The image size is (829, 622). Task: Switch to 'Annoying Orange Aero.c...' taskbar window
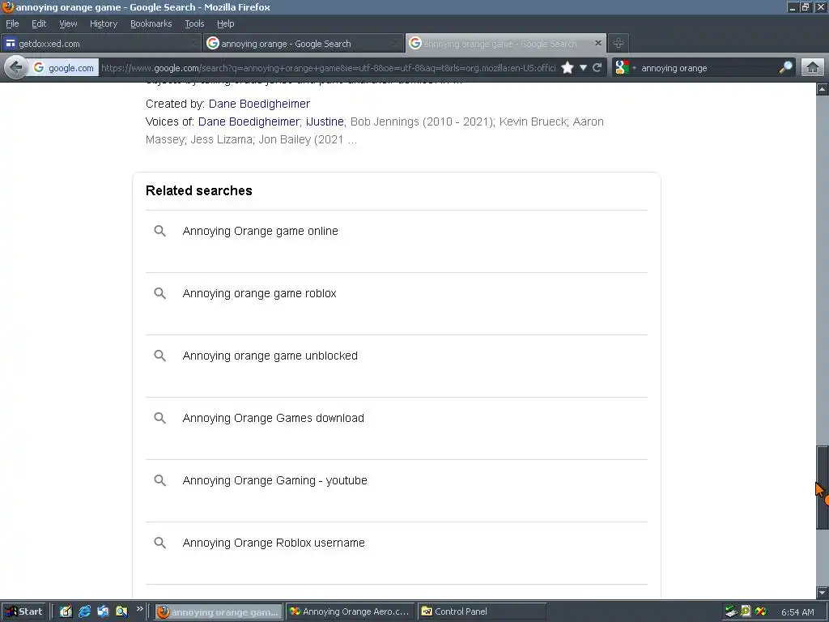[350, 612]
